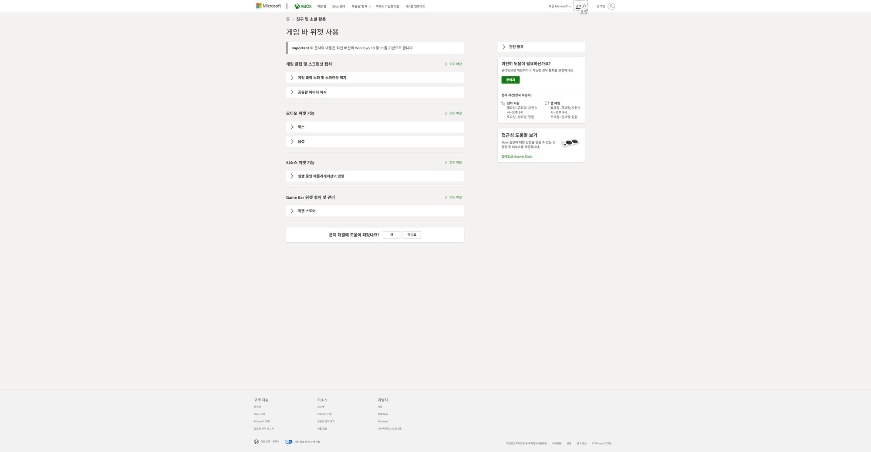Click 모두 확장 for 리소스 위젯 기능
This screenshot has height=452, width=871.
tap(453, 163)
